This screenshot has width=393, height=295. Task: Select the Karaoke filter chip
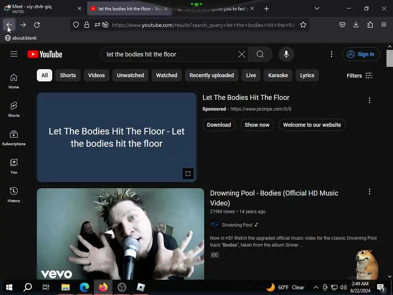(x=278, y=75)
